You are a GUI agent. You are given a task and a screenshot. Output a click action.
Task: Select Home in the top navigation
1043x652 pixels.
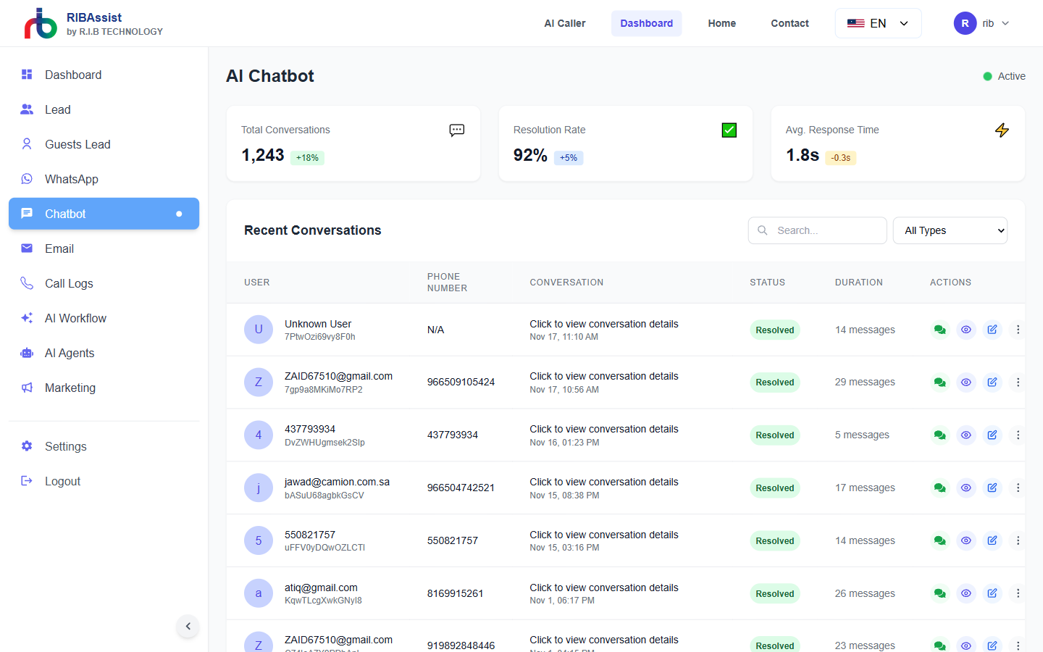point(721,23)
